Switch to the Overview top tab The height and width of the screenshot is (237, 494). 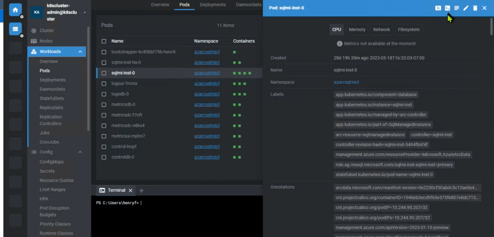[160, 5]
